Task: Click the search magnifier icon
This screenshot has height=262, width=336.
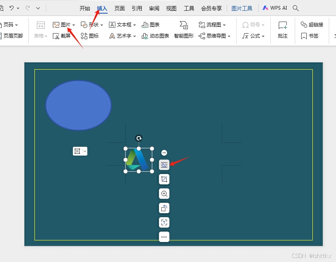Action: (296, 8)
